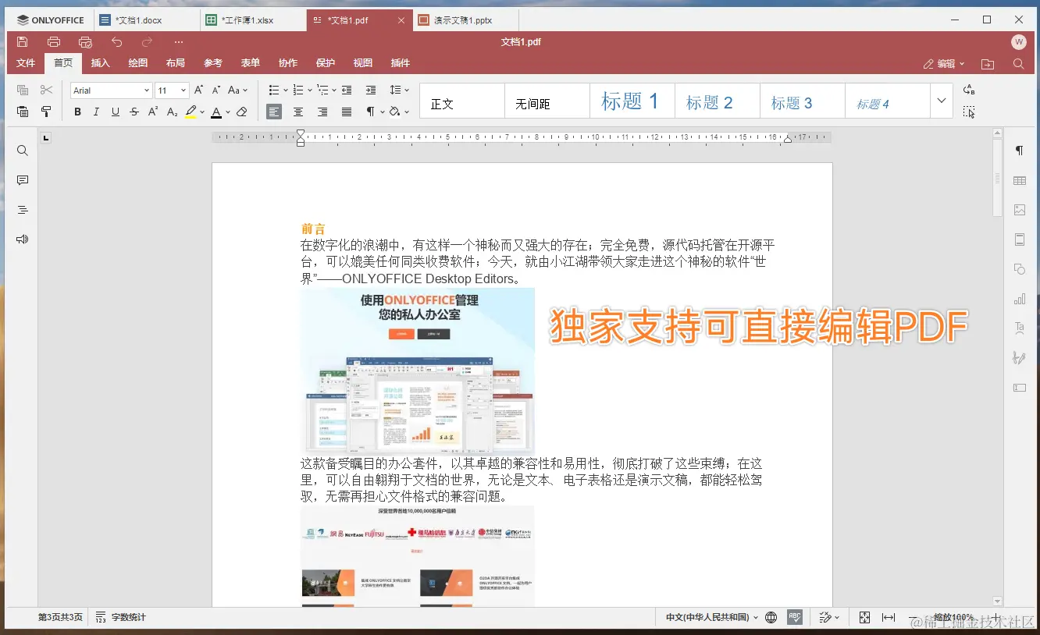Increase font size with A-up icon
Screen dimensions: 1040x635
[x=199, y=90]
